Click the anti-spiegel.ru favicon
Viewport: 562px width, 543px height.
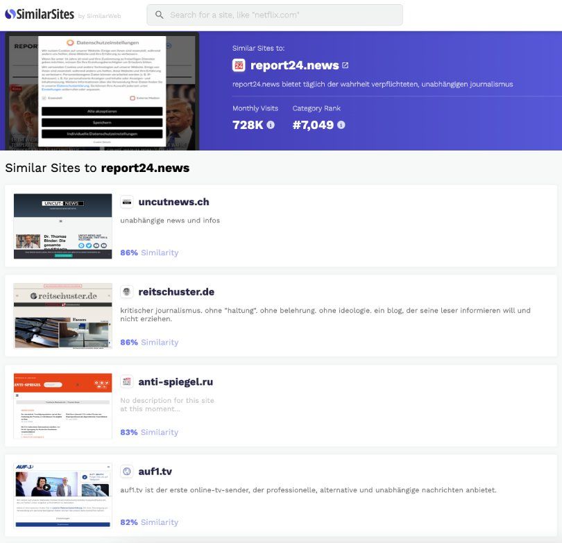pos(127,381)
